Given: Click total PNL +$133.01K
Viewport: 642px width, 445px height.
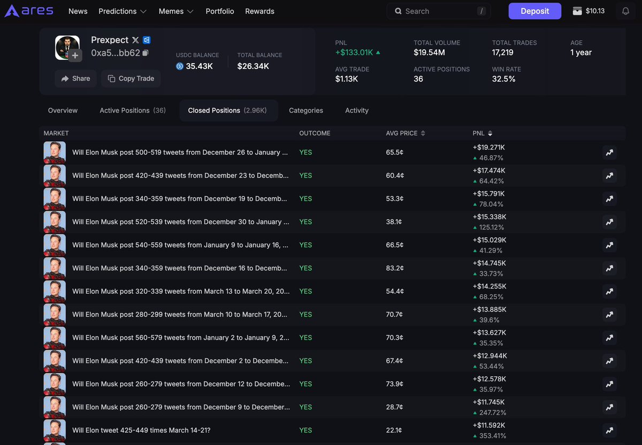Looking at the screenshot, I should 354,52.
